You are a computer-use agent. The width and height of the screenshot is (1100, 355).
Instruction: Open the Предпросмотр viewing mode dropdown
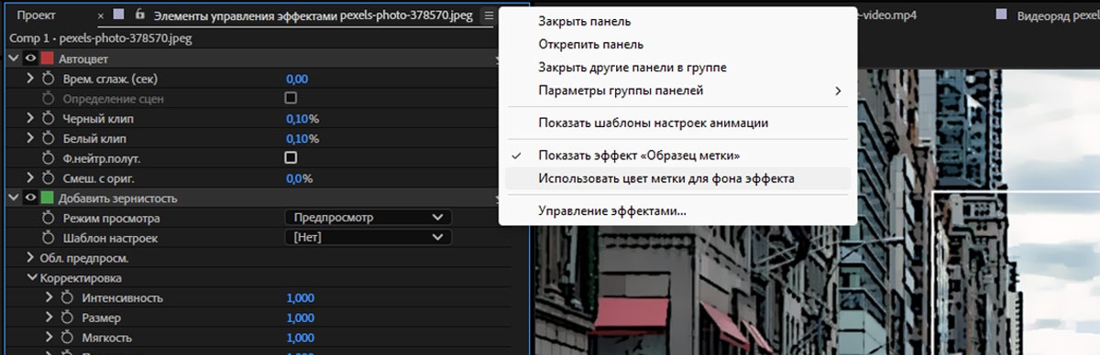click(368, 218)
